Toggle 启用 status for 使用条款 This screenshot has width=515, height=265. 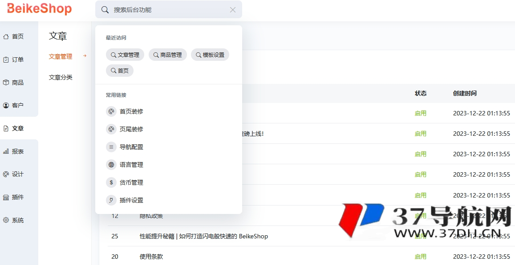(420, 257)
